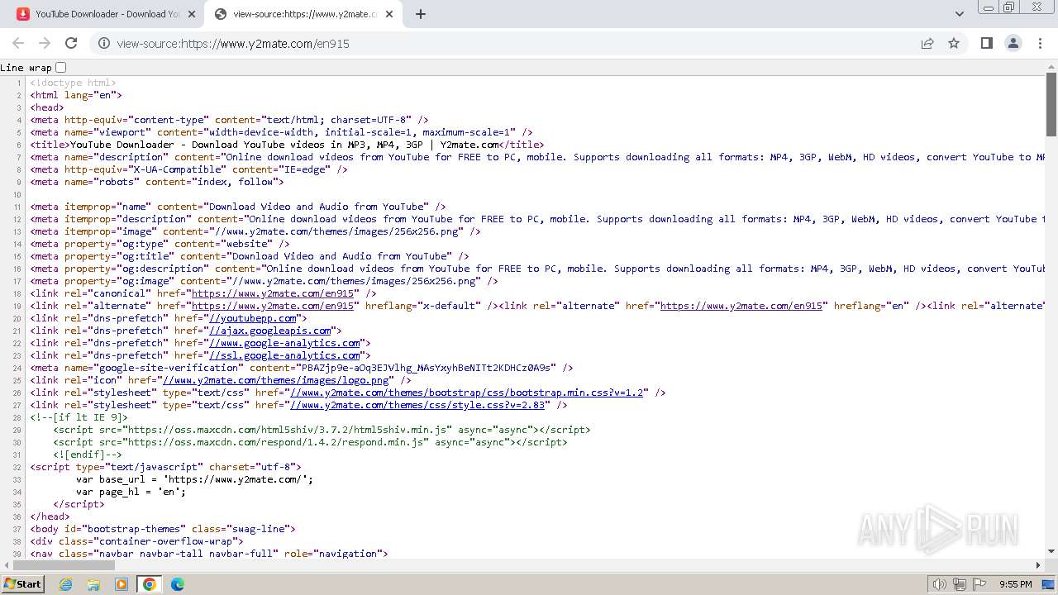Click the html5shiv script source line
This screenshot has width=1058, height=595.
(322, 430)
